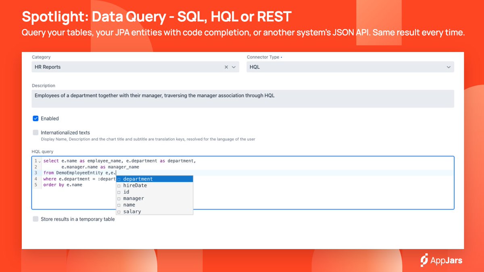Enable Internationalized texts checkbox
Screen dimensions: 484x272
[x=35, y=132]
